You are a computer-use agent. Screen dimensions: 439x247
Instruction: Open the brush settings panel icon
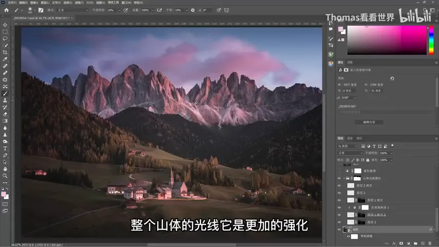[41, 10]
